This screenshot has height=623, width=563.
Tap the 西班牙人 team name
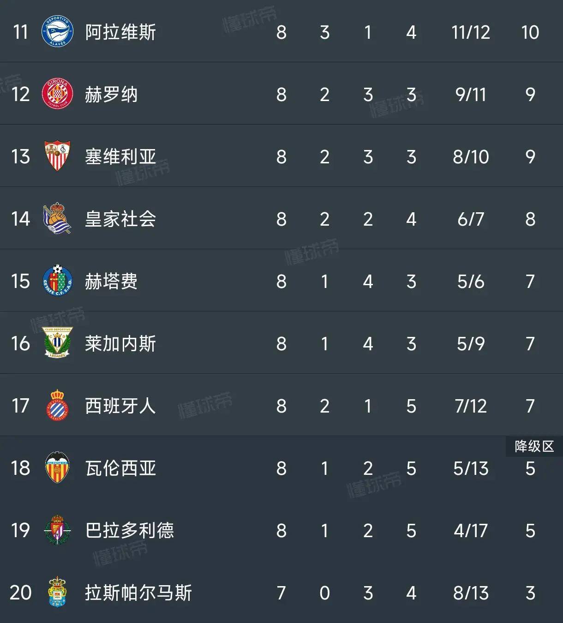[x=120, y=406]
